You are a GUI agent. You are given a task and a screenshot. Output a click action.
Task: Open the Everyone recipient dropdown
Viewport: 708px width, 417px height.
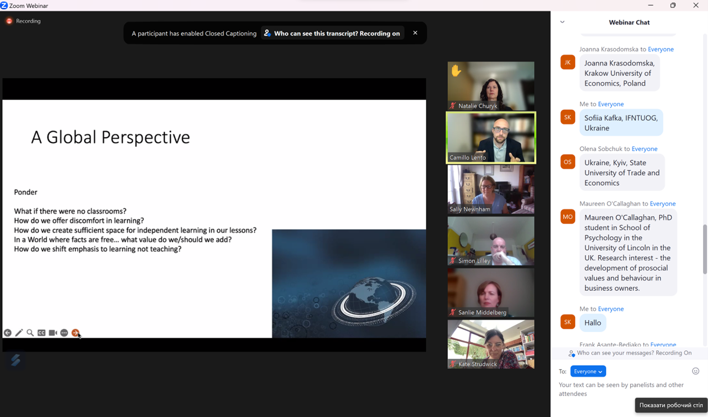pyautogui.click(x=588, y=371)
